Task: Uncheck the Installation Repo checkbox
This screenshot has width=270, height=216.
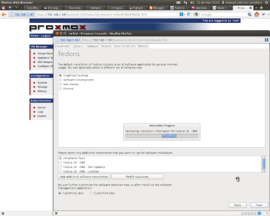Action: pyautogui.click(x=60, y=158)
